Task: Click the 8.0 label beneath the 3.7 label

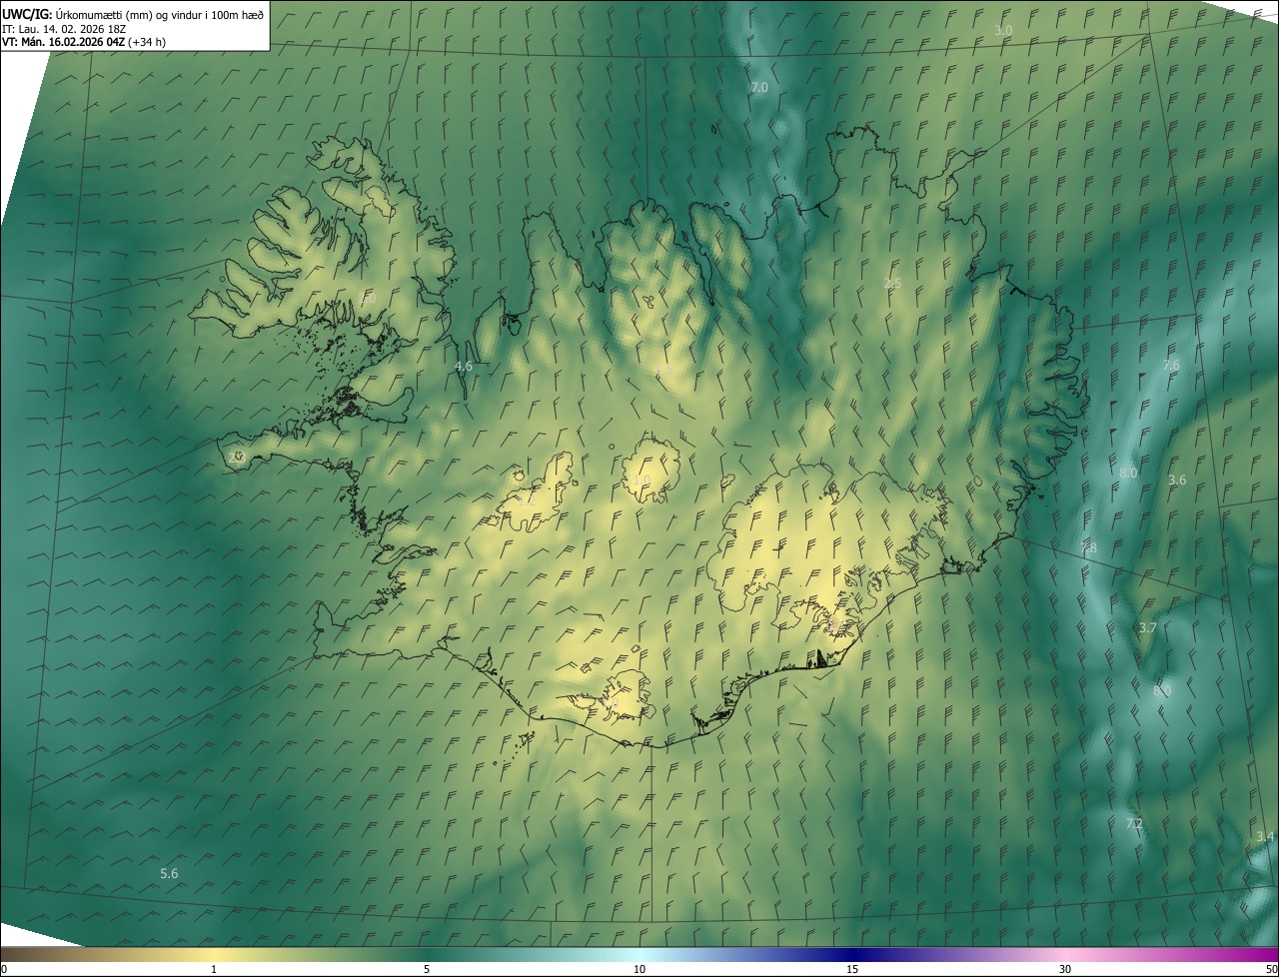Action: pyautogui.click(x=1162, y=691)
